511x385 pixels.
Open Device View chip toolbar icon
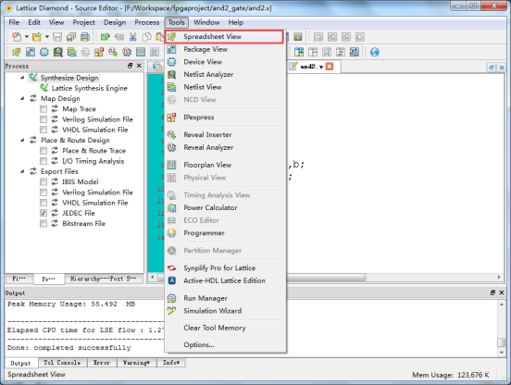click(x=44, y=52)
